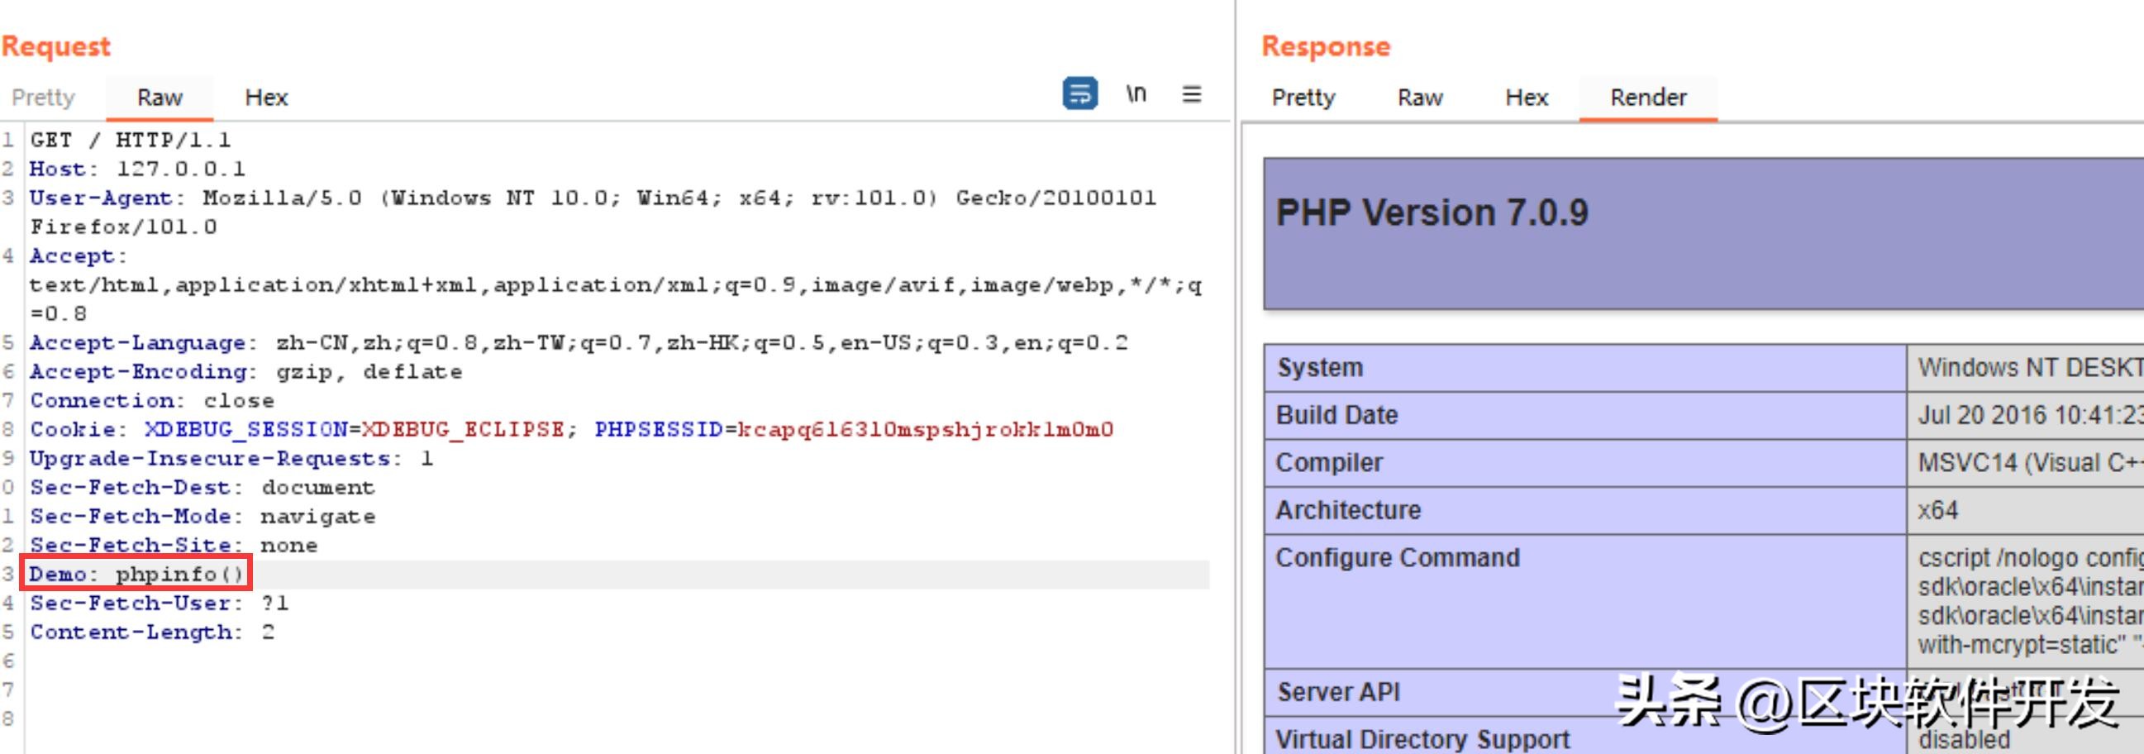Click the 'Connection: close' header line
This screenshot has height=754, width=2144.
152,400
